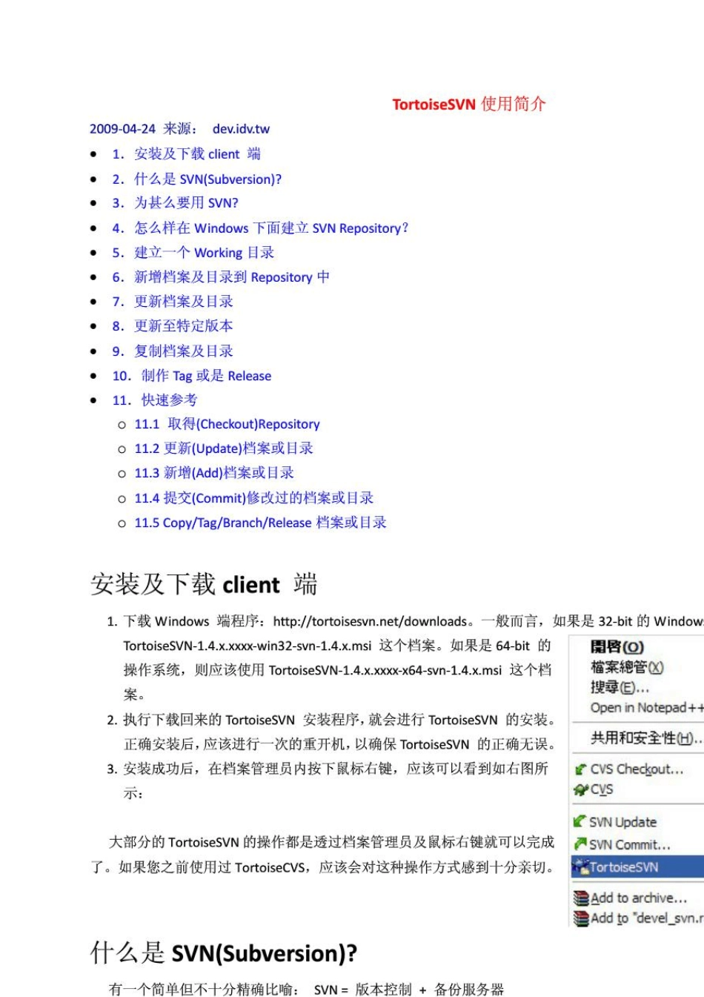Click the word 'TortoiseCVS' in paragraph
The width and height of the screenshot is (704, 997).
pos(270,867)
